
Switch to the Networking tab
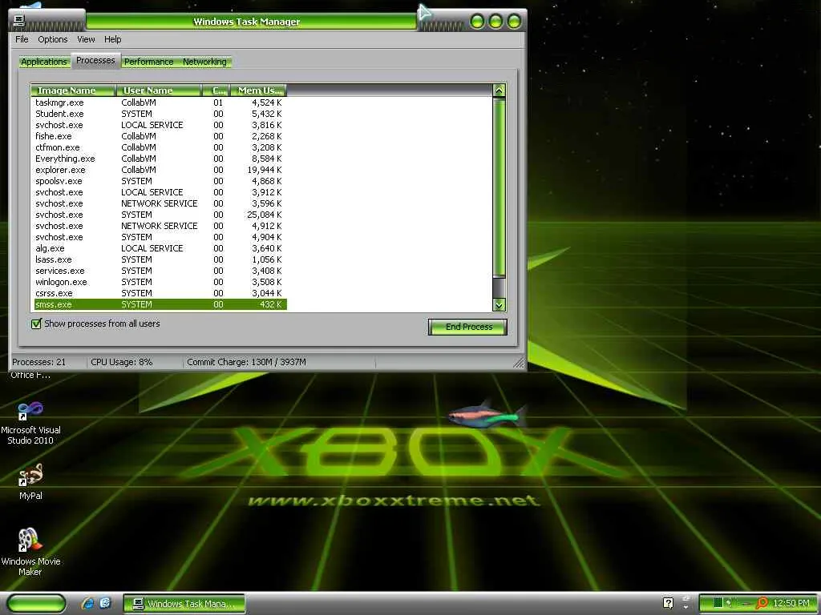point(204,62)
